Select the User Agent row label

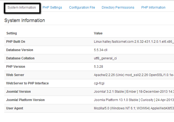pos(14,108)
